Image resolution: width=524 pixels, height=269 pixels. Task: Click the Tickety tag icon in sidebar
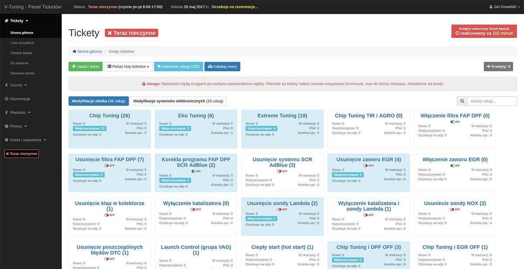(x=7, y=21)
